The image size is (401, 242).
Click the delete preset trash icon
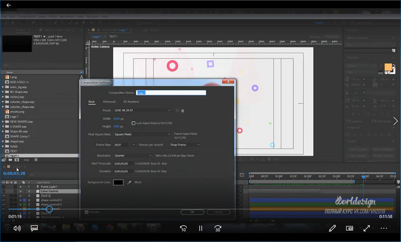pos(182,111)
